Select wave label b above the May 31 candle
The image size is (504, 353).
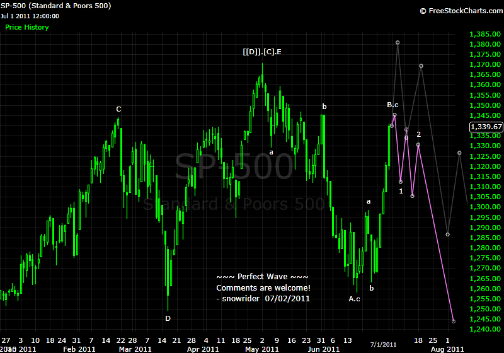click(324, 107)
